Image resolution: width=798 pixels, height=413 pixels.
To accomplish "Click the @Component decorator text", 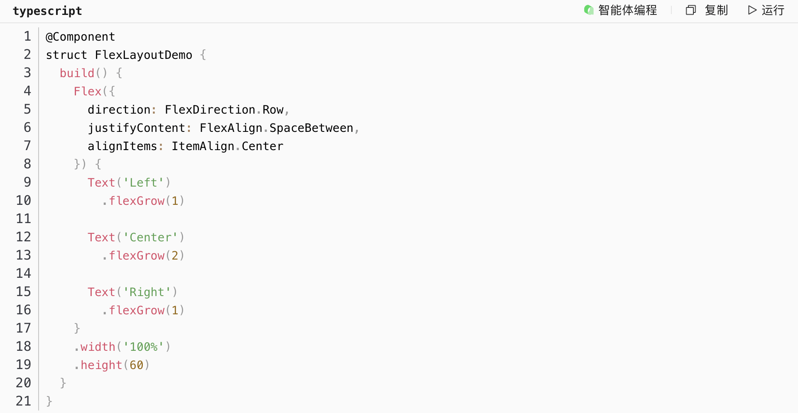I will point(80,37).
